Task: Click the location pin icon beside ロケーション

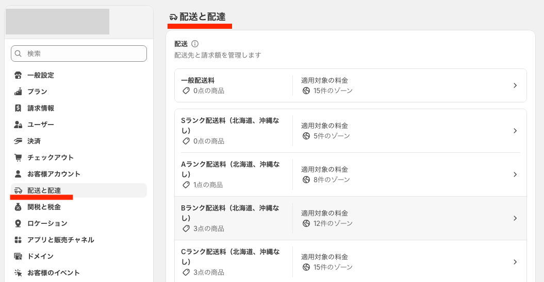Action: coord(19,223)
